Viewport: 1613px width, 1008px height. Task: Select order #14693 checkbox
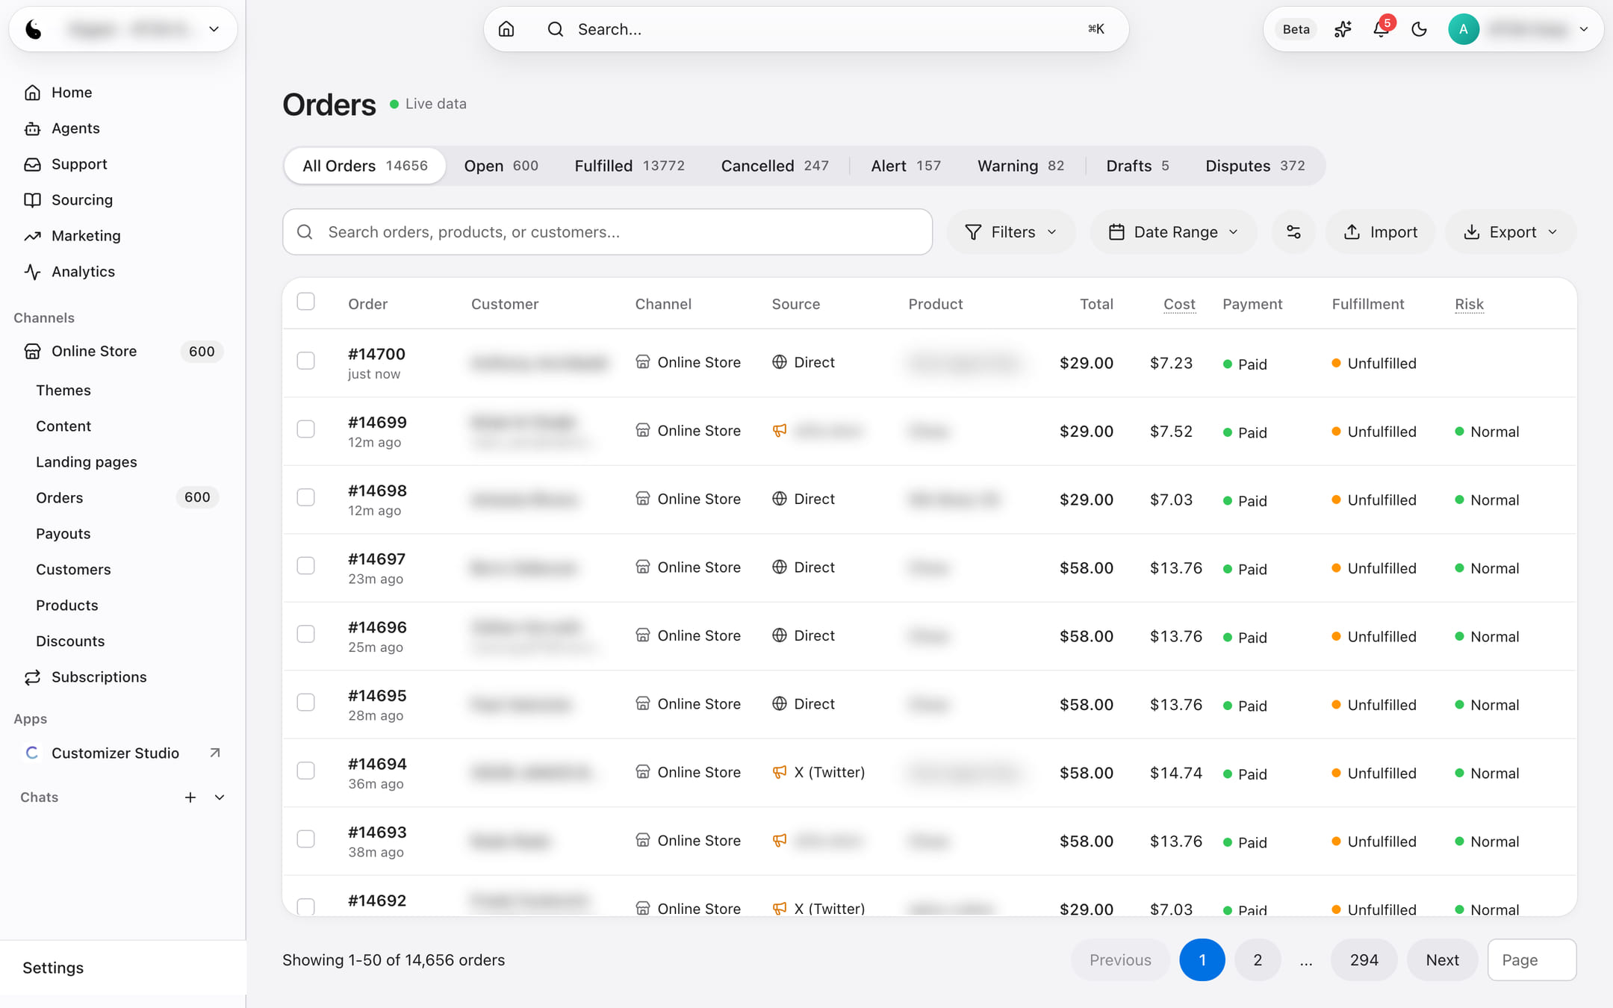[305, 839]
